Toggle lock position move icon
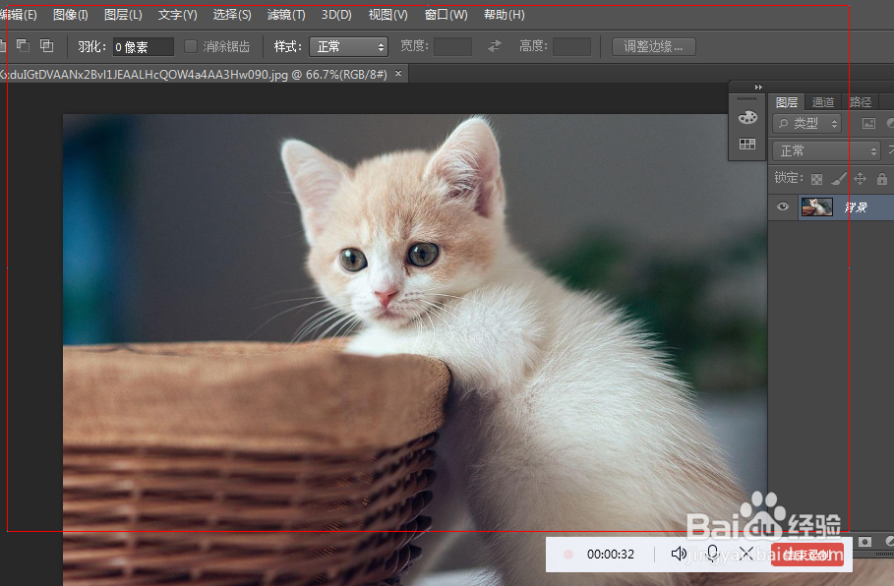Viewport: 894px width, 586px height. click(860, 179)
